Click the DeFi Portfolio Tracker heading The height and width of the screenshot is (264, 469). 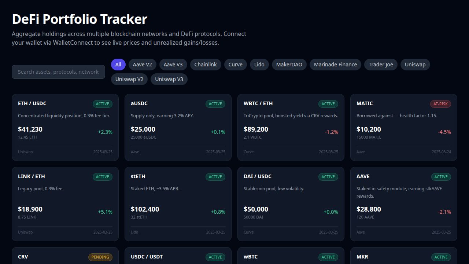point(80,19)
